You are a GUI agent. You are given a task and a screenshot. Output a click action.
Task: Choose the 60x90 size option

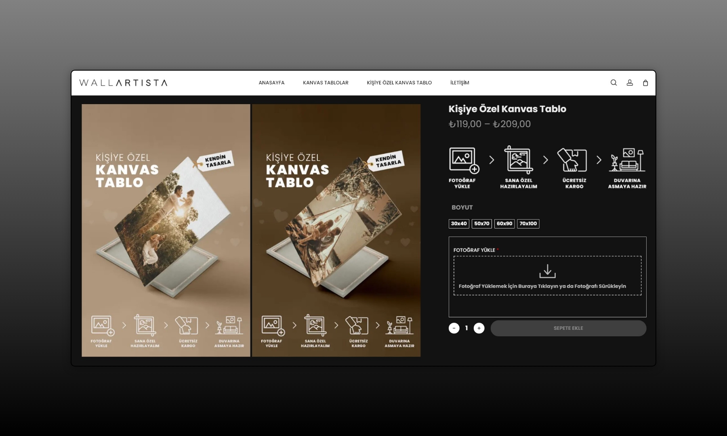504,224
